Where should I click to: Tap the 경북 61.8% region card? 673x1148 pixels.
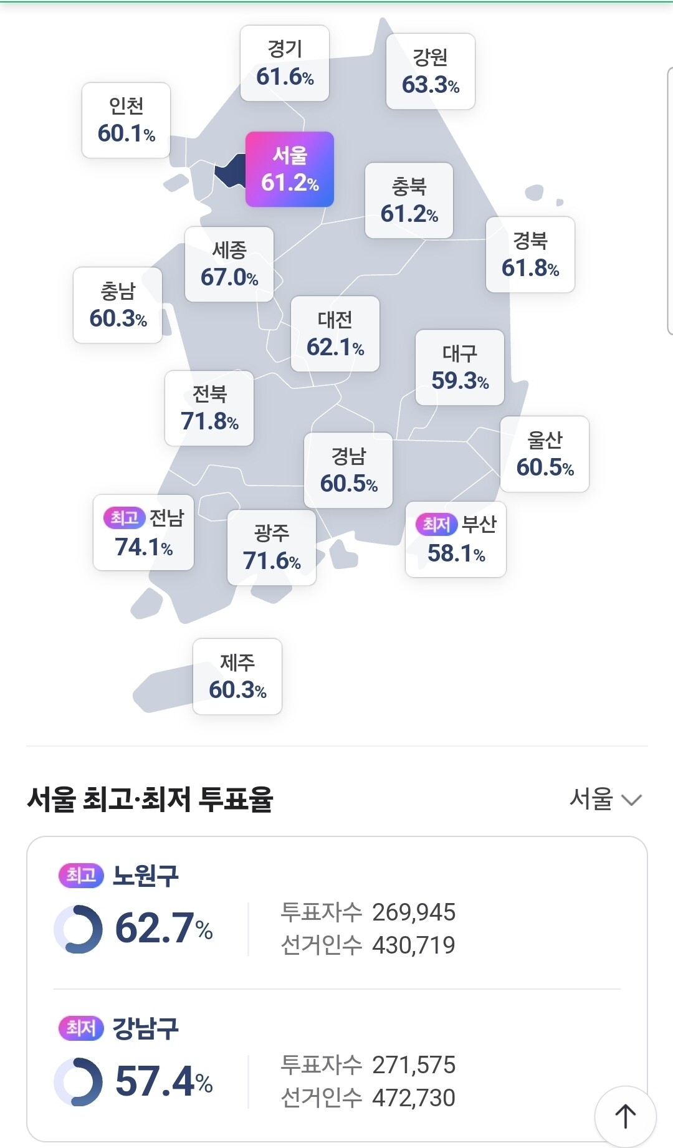click(x=530, y=254)
